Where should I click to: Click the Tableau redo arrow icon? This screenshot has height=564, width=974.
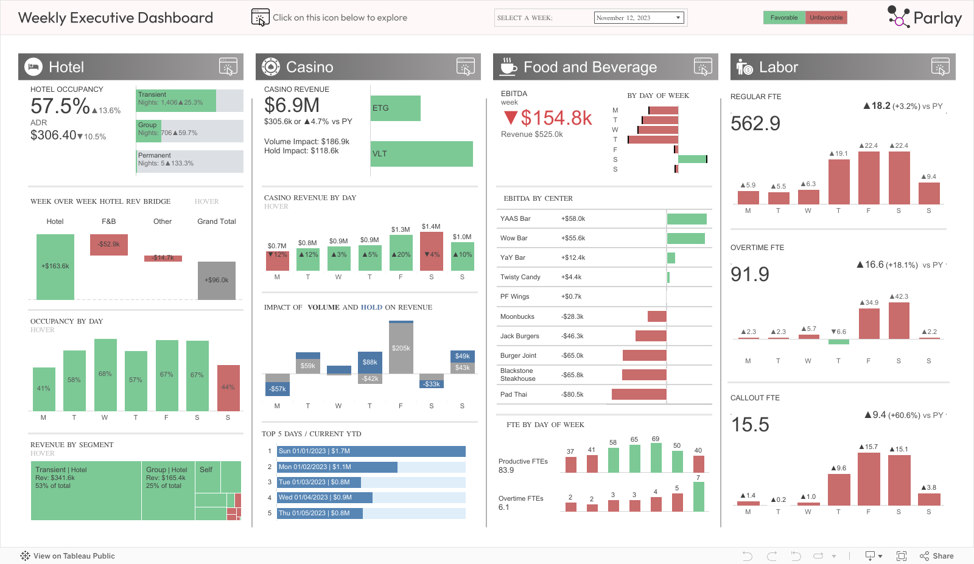coord(772,556)
